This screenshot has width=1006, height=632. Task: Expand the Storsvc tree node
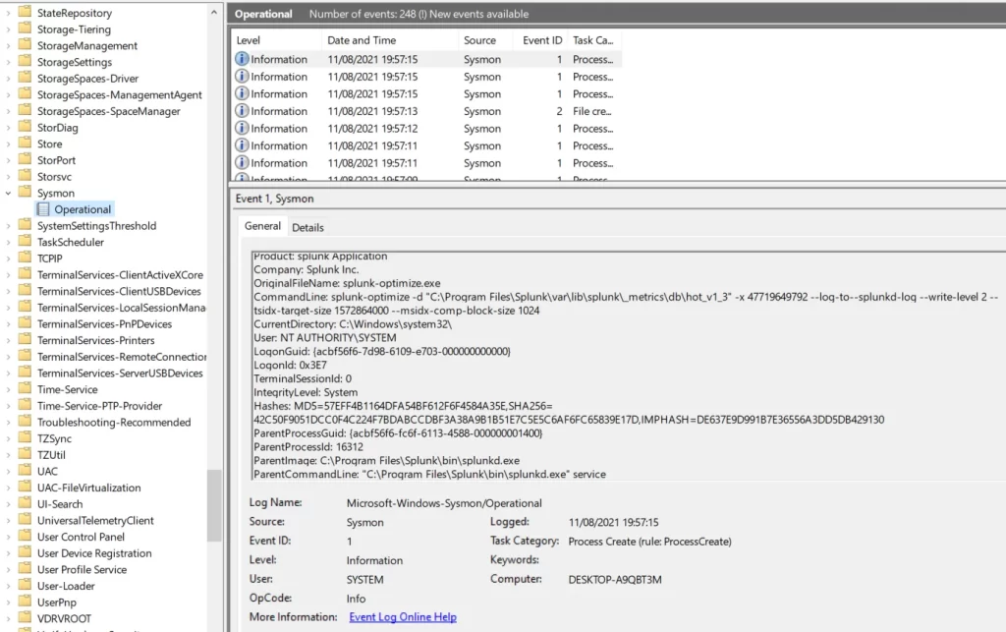click(x=8, y=177)
